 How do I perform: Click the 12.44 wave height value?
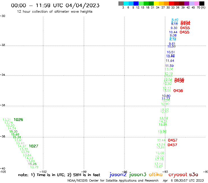(x=161, y=140)
